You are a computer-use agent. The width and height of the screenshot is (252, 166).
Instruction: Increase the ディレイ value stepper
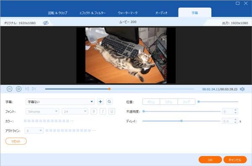click(x=236, y=119)
